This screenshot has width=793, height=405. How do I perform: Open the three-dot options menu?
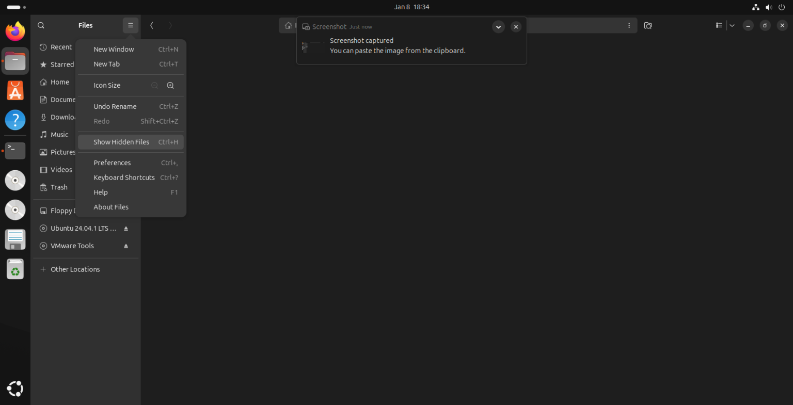pyautogui.click(x=629, y=25)
